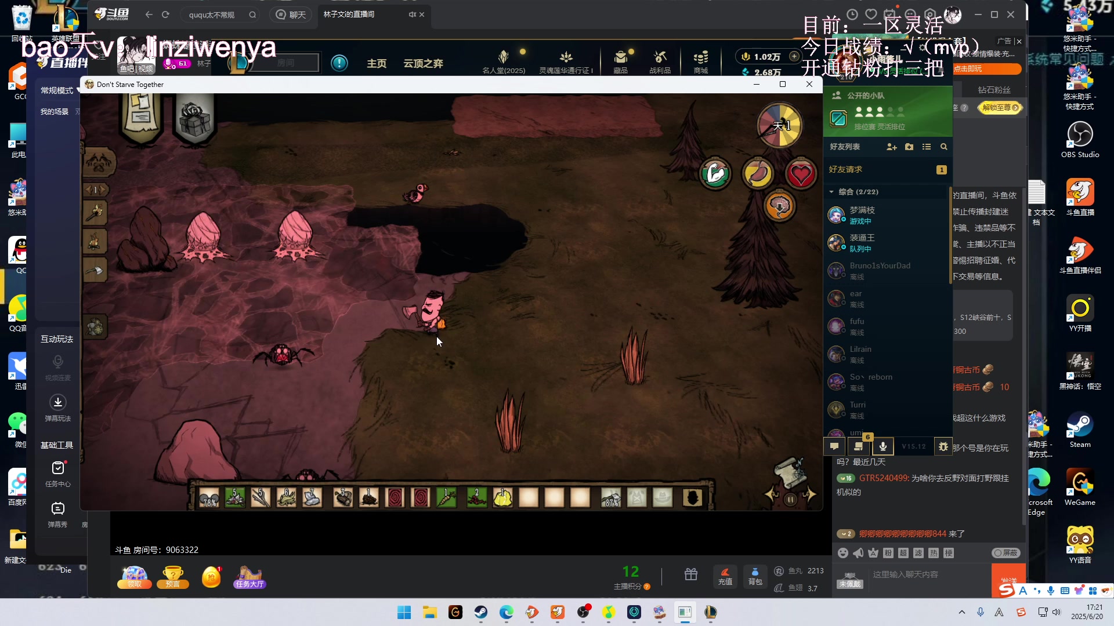
Task: Click the brain sanity meter
Action: [x=779, y=206]
